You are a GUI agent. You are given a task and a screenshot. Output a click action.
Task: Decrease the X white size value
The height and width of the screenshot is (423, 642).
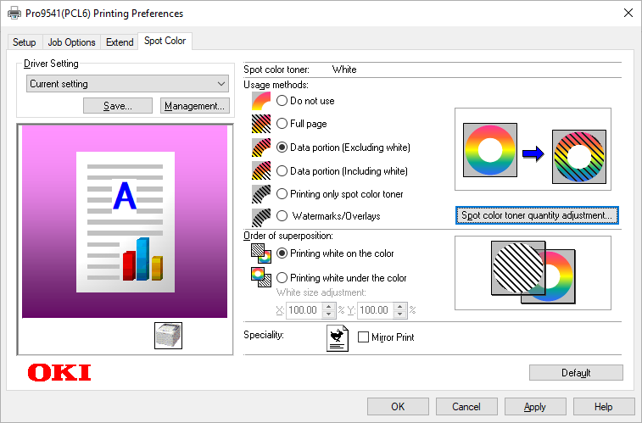328,314
